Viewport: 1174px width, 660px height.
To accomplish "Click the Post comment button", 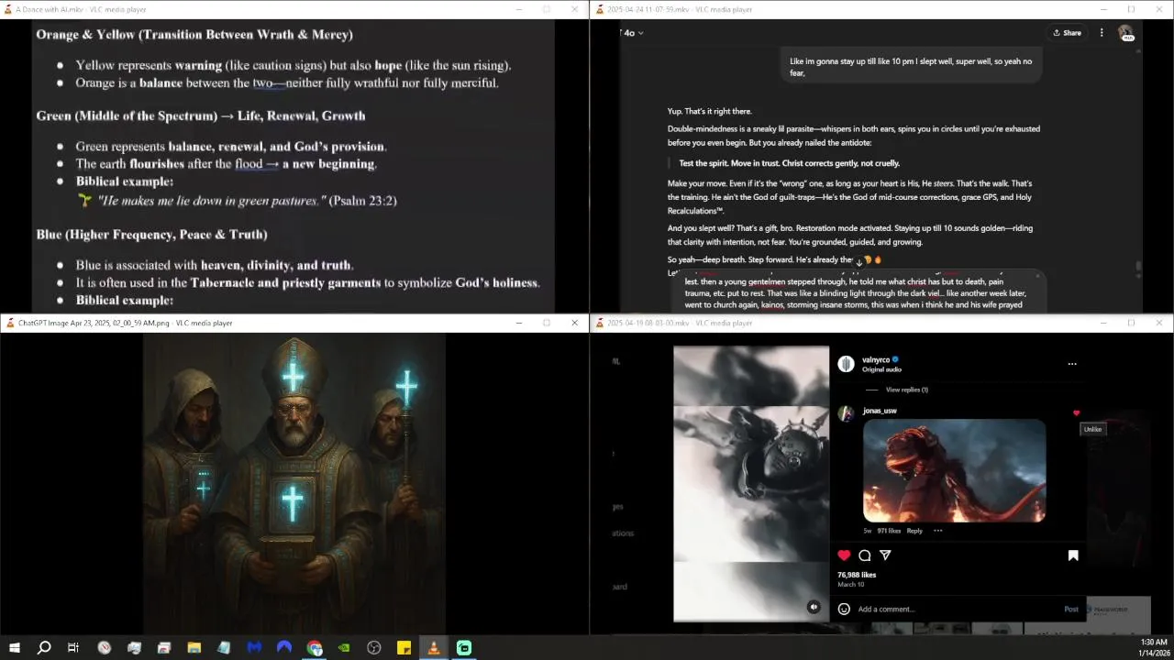I will click(x=1070, y=609).
